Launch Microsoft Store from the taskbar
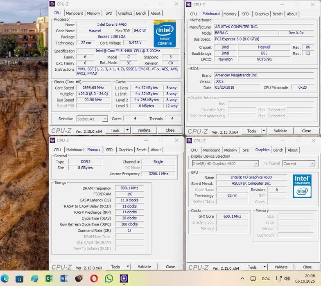The width and height of the screenshot is (321, 286). (19, 279)
